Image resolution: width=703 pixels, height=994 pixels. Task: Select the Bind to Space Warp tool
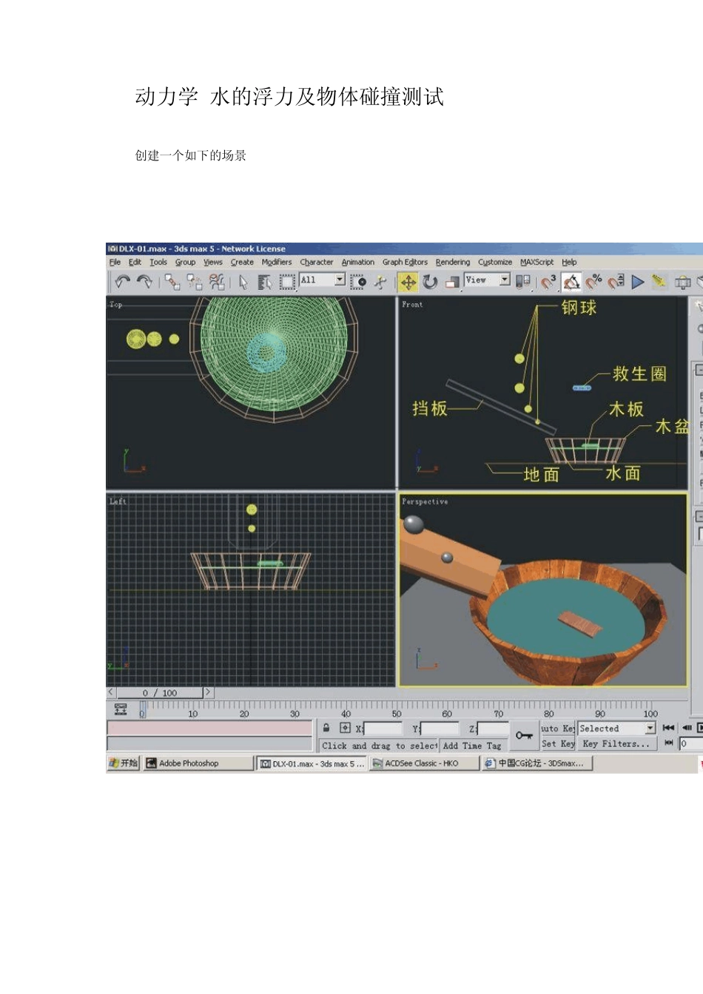point(217,282)
